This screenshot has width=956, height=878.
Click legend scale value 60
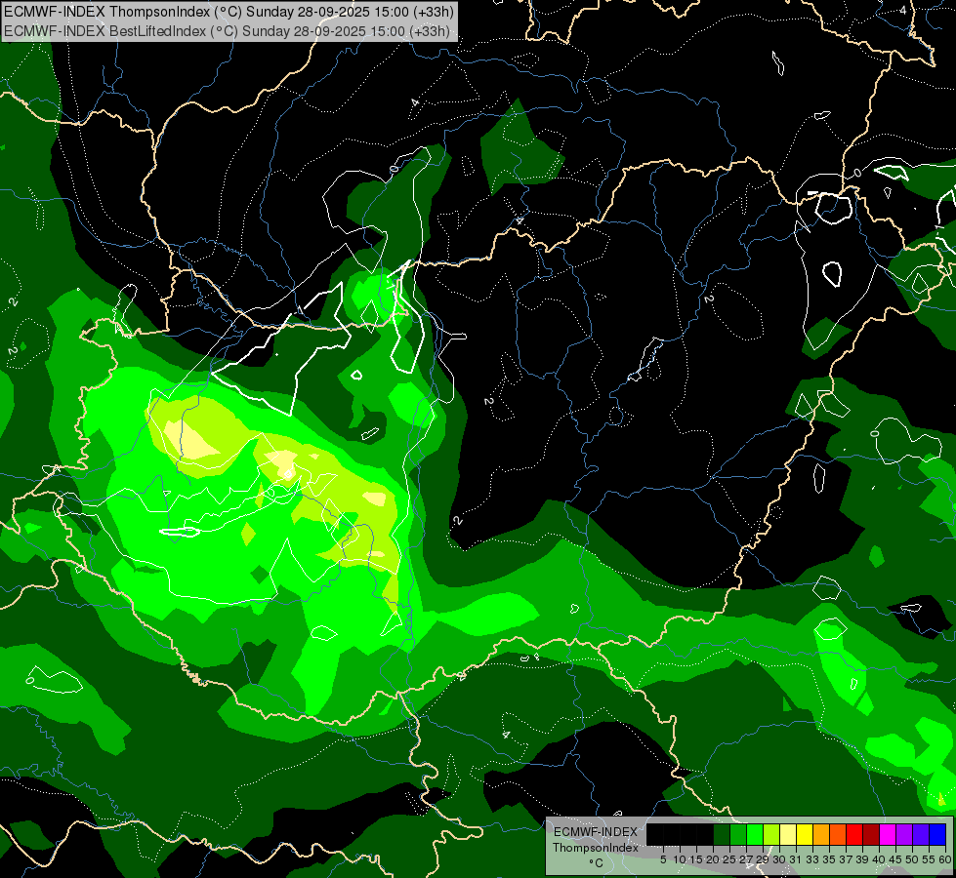click(x=945, y=859)
